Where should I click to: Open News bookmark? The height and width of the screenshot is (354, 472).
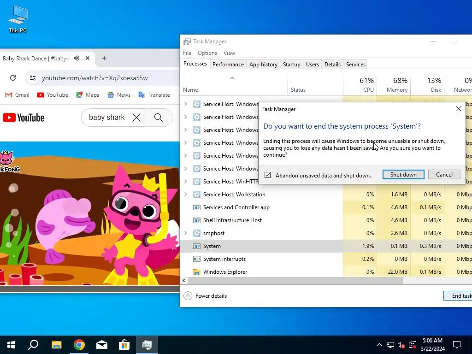(x=119, y=95)
